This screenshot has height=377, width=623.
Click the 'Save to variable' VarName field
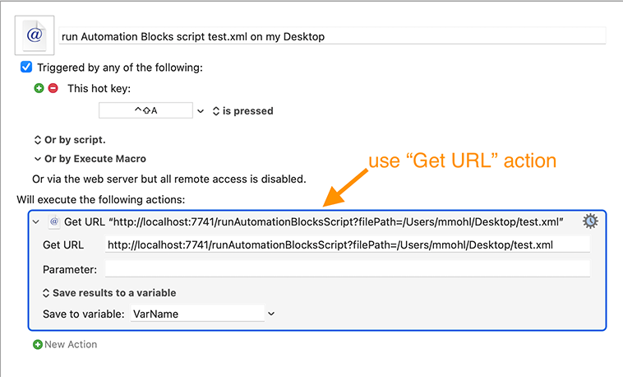(x=197, y=314)
